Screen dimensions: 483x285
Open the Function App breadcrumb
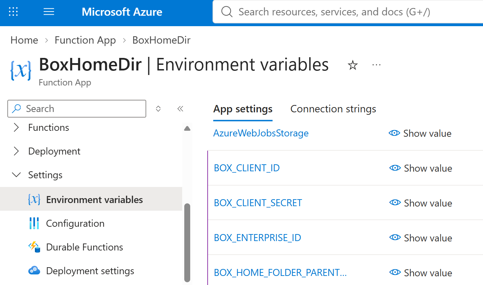tap(85, 40)
